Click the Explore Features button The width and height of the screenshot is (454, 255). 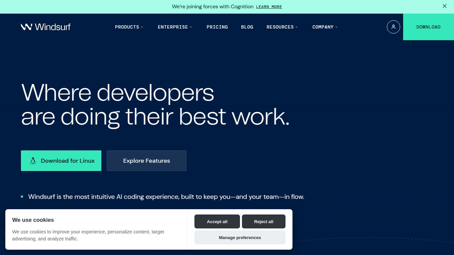(146, 161)
